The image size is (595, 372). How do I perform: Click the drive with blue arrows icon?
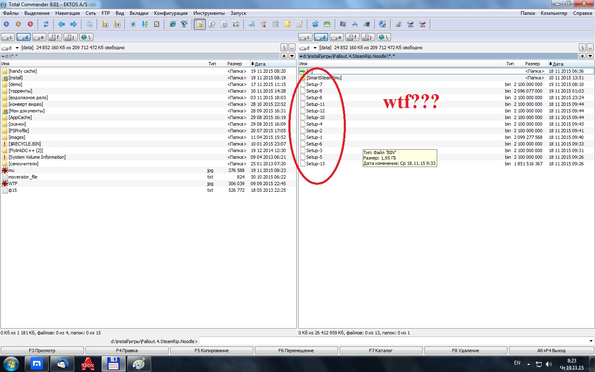pos(410,24)
